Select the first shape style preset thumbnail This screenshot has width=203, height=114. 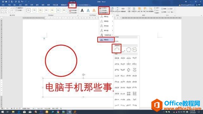pos(29,10)
